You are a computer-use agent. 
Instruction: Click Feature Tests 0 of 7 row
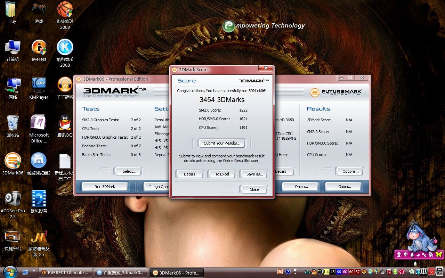tap(111, 146)
